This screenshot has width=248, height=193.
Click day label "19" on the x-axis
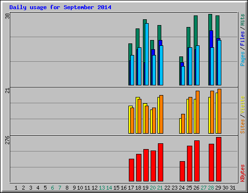[145, 188]
